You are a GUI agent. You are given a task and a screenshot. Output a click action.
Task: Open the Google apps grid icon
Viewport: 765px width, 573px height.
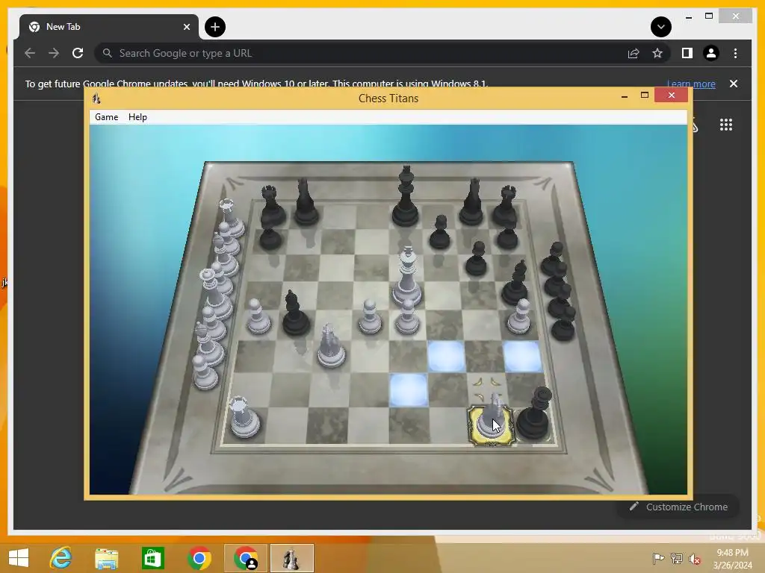tap(726, 125)
